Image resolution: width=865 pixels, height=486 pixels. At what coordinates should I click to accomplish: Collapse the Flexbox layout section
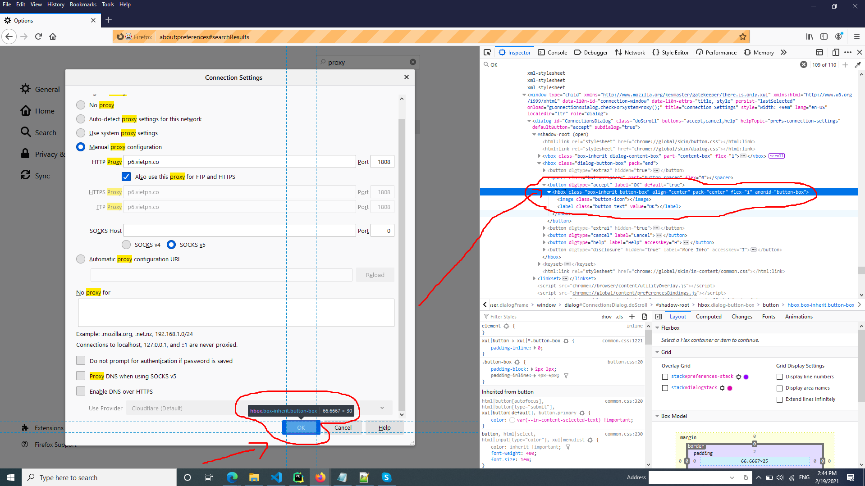click(657, 328)
